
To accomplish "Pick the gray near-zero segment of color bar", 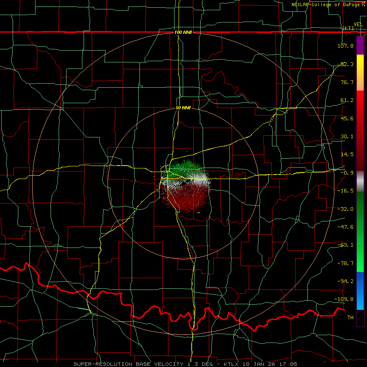I will click(x=360, y=181).
